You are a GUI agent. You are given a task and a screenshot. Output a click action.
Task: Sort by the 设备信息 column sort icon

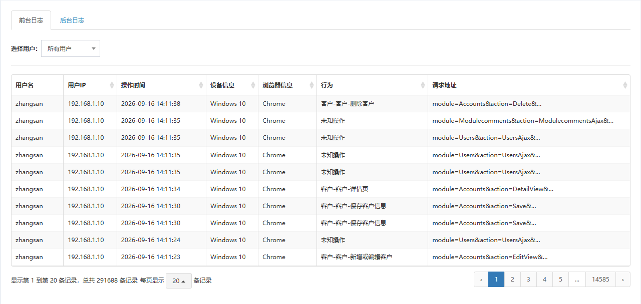pyautogui.click(x=253, y=85)
